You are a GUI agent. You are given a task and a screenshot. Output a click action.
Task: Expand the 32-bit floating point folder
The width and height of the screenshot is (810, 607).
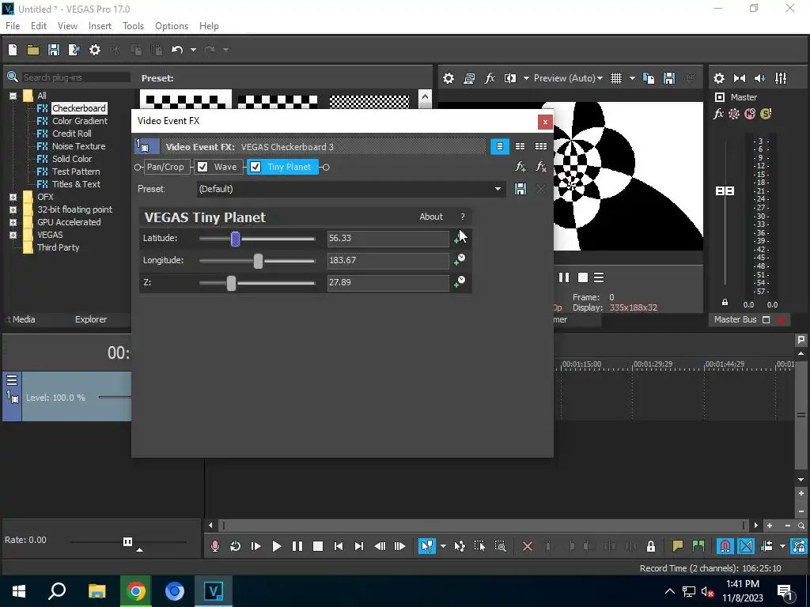click(13, 209)
